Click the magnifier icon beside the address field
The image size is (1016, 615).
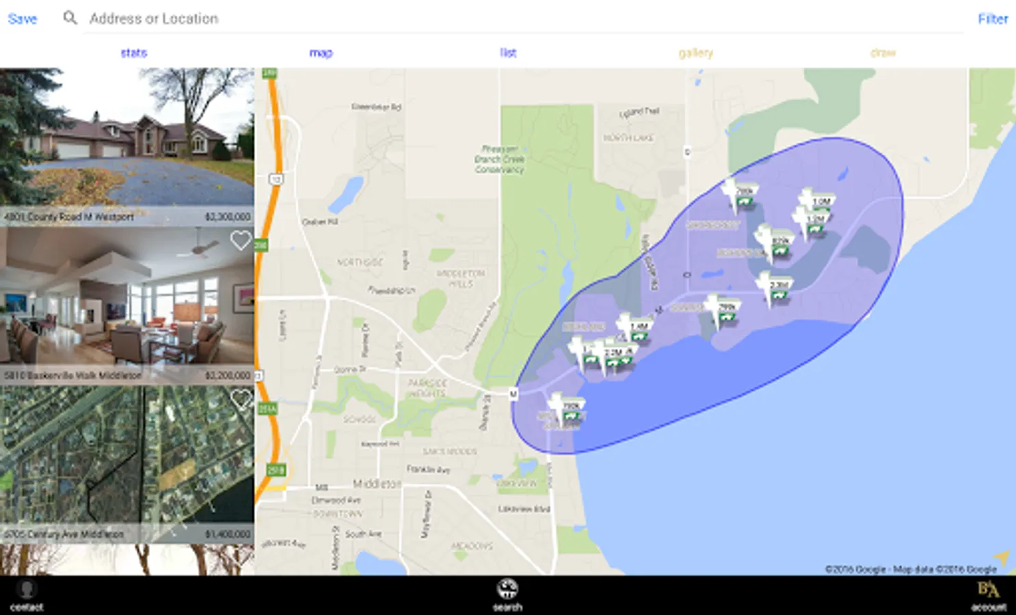point(70,18)
